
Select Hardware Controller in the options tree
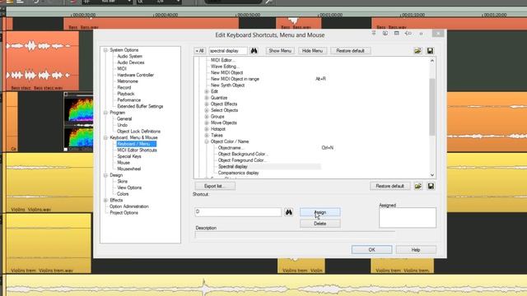pyautogui.click(x=135, y=75)
